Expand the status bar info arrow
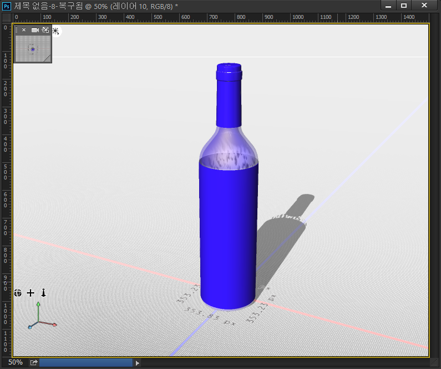 tap(138, 363)
